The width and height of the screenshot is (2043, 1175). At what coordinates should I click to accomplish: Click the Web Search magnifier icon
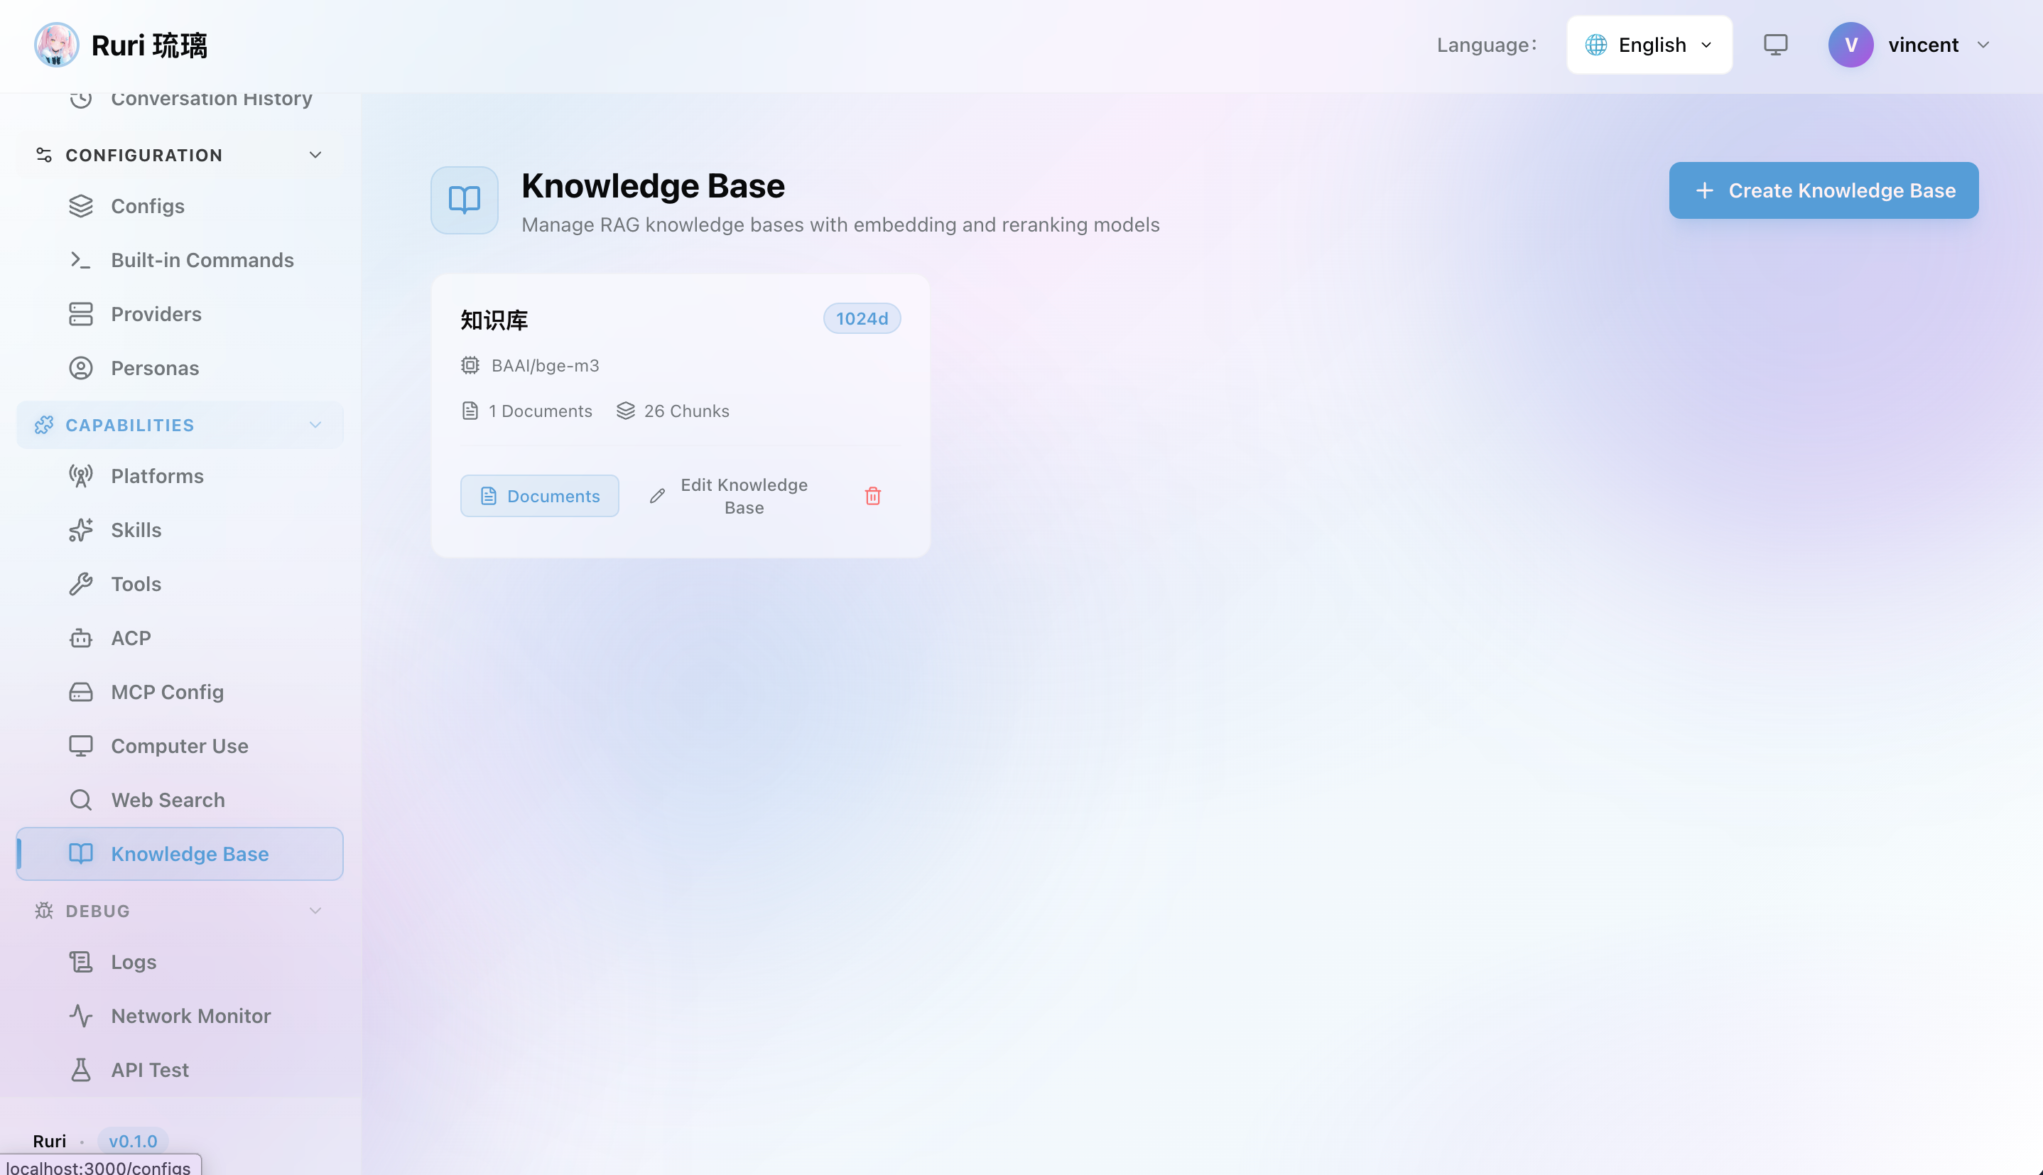pyautogui.click(x=81, y=800)
